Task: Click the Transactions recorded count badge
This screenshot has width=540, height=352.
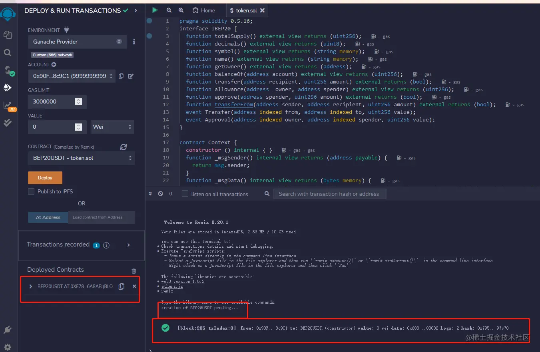Action: (96, 245)
